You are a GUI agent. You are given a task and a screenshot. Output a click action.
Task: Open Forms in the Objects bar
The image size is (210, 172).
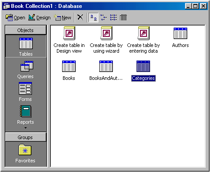25,92
